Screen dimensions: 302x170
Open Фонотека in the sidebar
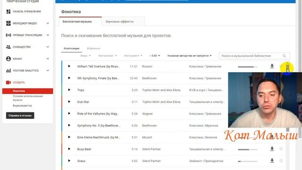coord(27,91)
